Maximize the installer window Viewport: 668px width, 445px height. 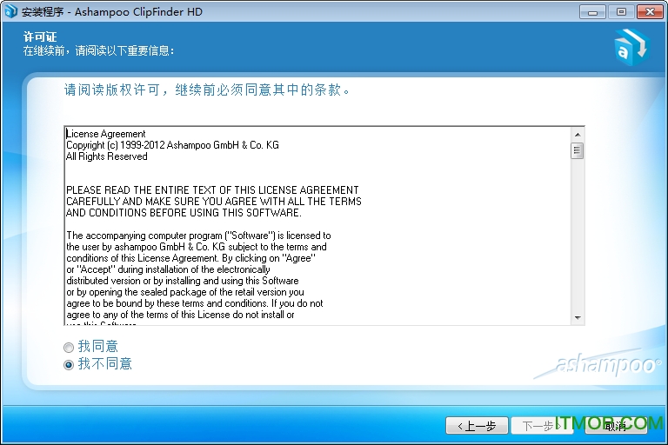point(620,11)
